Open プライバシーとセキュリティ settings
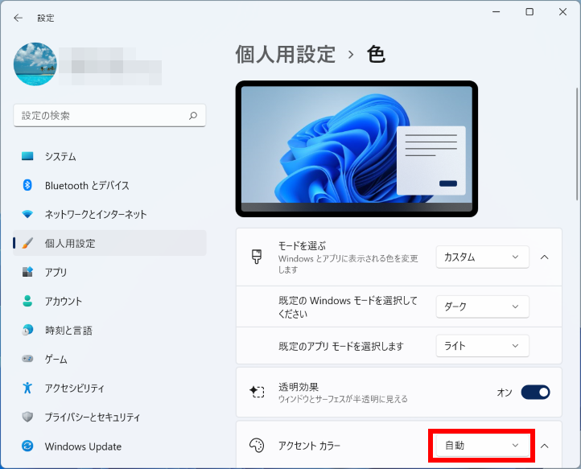This screenshot has height=469, width=581. tap(109, 417)
